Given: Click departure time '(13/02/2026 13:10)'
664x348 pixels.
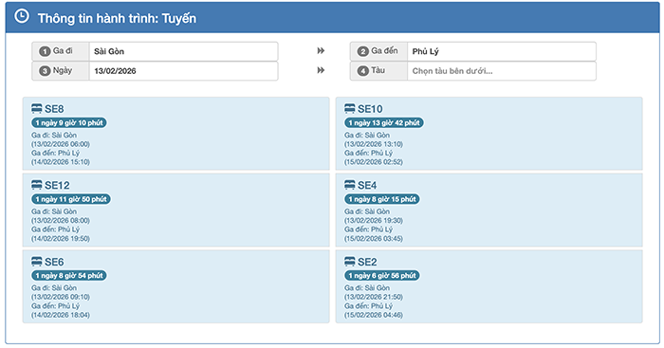Looking at the screenshot, I should [374, 144].
